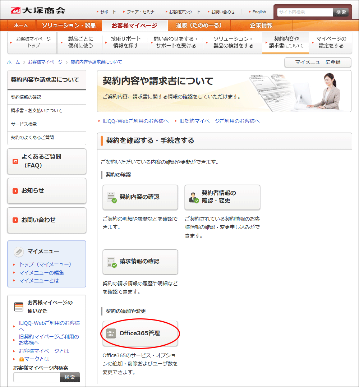Open 契約のよくあるご質問 in sidebar
The image size is (359, 387).
pos(47,138)
